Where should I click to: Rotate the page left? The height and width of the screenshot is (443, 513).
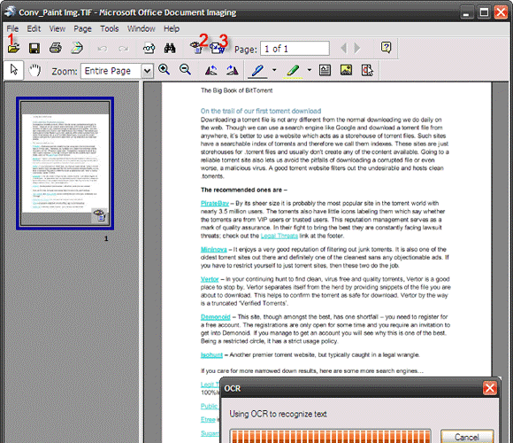211,70
